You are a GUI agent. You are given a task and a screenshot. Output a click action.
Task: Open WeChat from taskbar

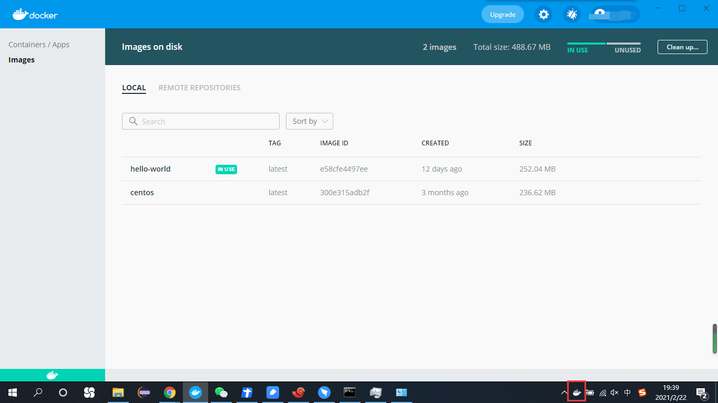tap(221, 393)
